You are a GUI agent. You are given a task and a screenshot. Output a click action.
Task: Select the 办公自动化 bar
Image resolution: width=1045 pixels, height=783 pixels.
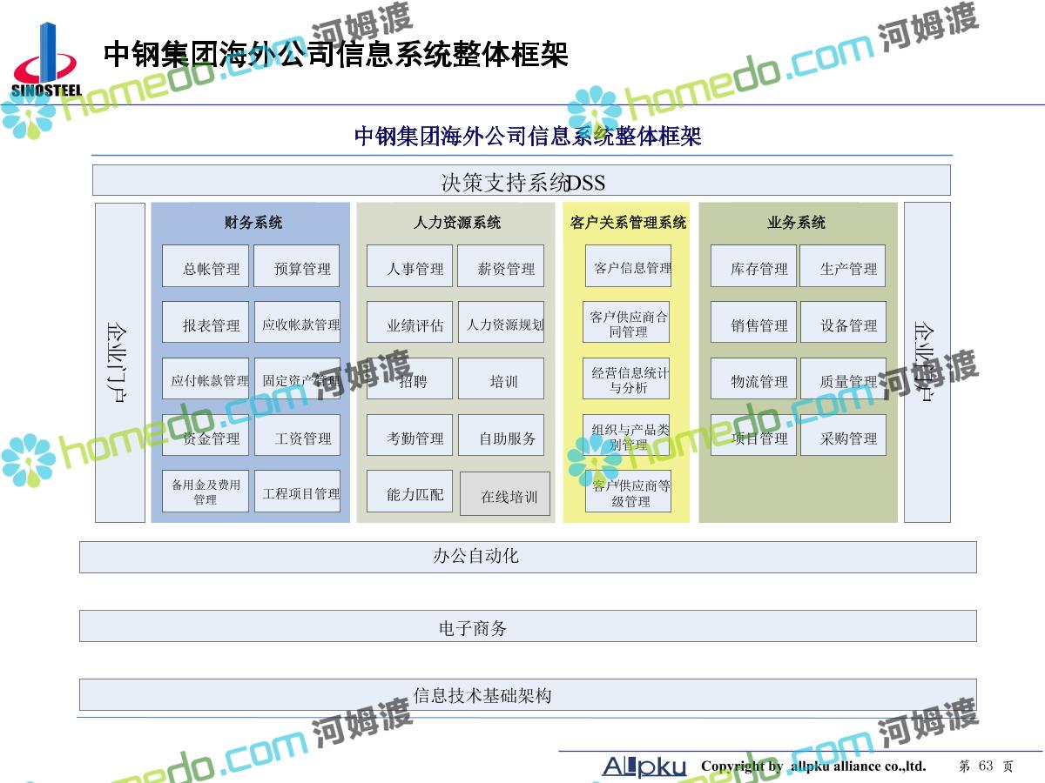tap(528, 557)
